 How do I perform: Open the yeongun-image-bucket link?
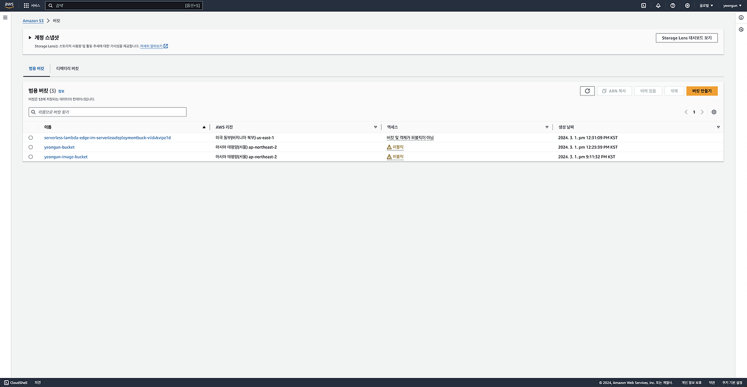click(x=66, y=157)
